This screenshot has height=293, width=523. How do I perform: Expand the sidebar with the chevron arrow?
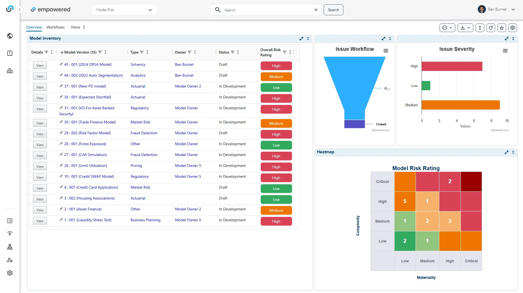click(x=19, y=10)
